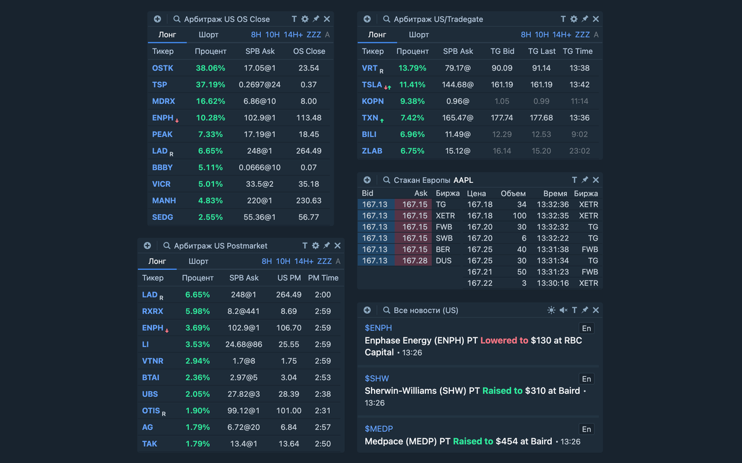
Task: Click search icon in Все новости widget
Action: pos(387,310)
